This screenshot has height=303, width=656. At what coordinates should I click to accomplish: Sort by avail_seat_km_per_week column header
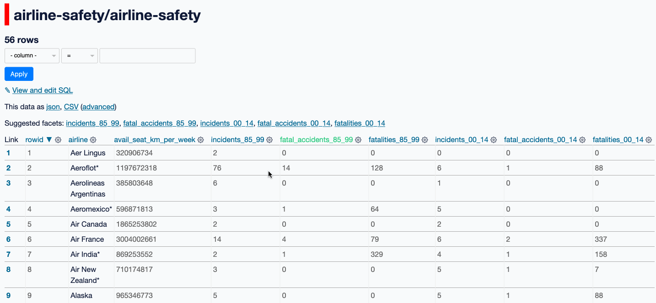point(155,140)
